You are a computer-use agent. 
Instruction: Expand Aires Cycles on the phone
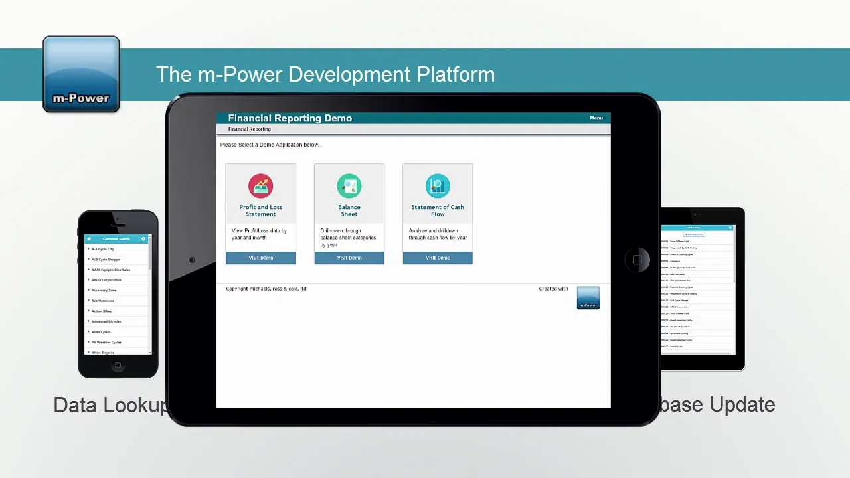116,332
